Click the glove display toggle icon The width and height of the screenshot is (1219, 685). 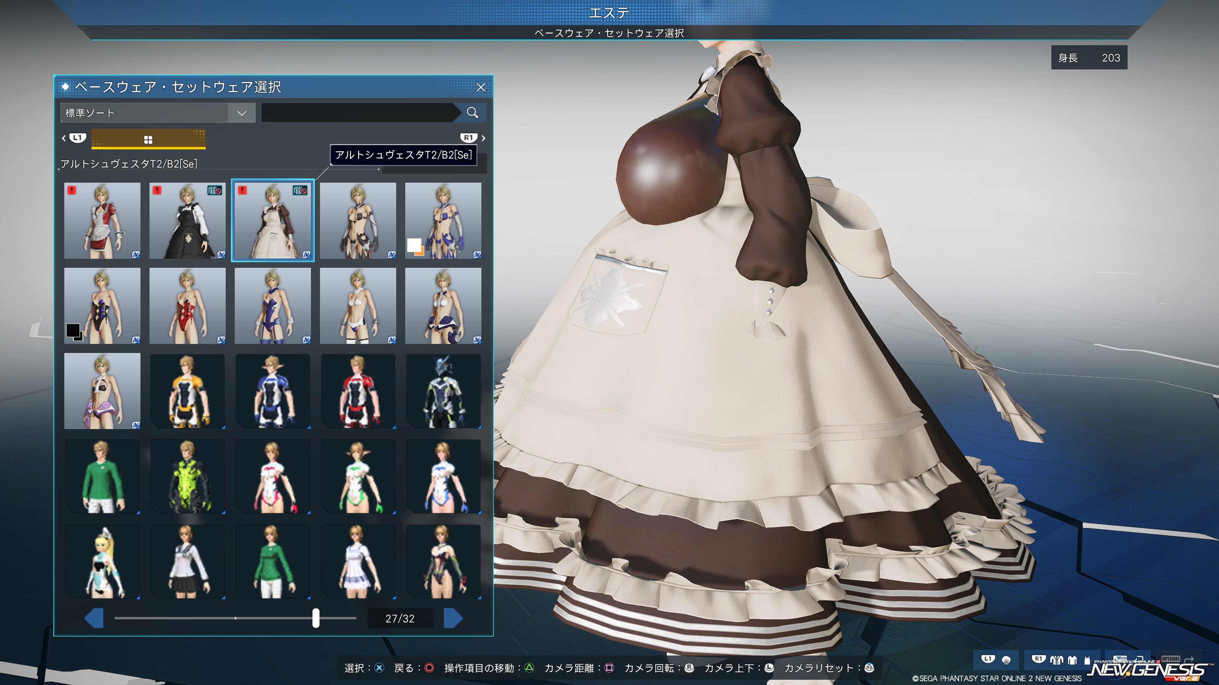[1006, 660]
